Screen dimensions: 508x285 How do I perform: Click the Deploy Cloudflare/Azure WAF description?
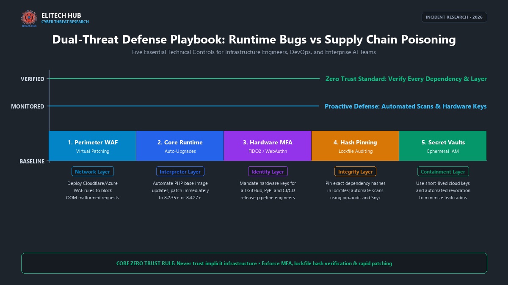tap(93, 190)
